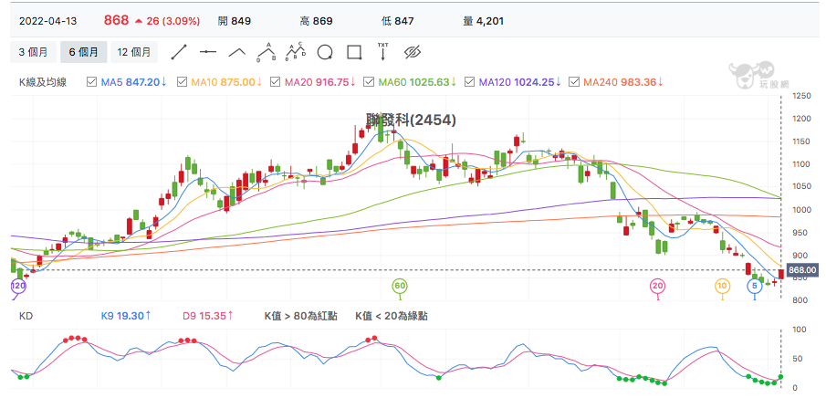826x398 pixels.
Task: Pick the 0-A-B-C-D wave pattern tool
Action: pyautogui.click(x=296, y=52)
